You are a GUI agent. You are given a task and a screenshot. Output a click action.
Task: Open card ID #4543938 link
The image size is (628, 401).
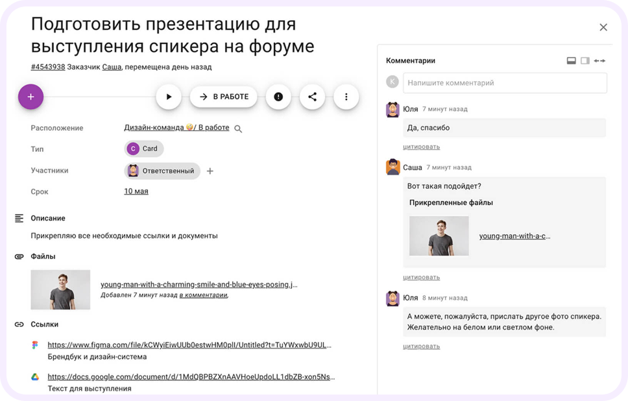[x=48, y=67]
